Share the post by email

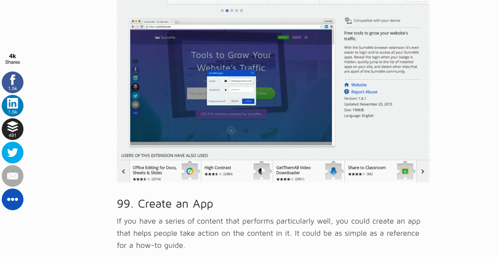(13, 176)
